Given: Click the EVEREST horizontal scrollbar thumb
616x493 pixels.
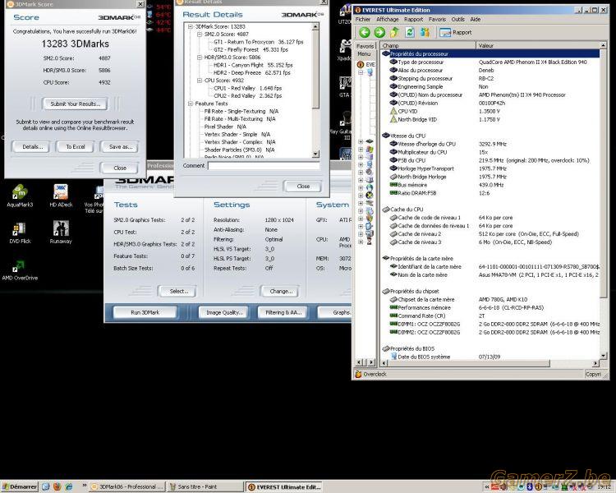Looking at the screenshot, I should point(468,363).
